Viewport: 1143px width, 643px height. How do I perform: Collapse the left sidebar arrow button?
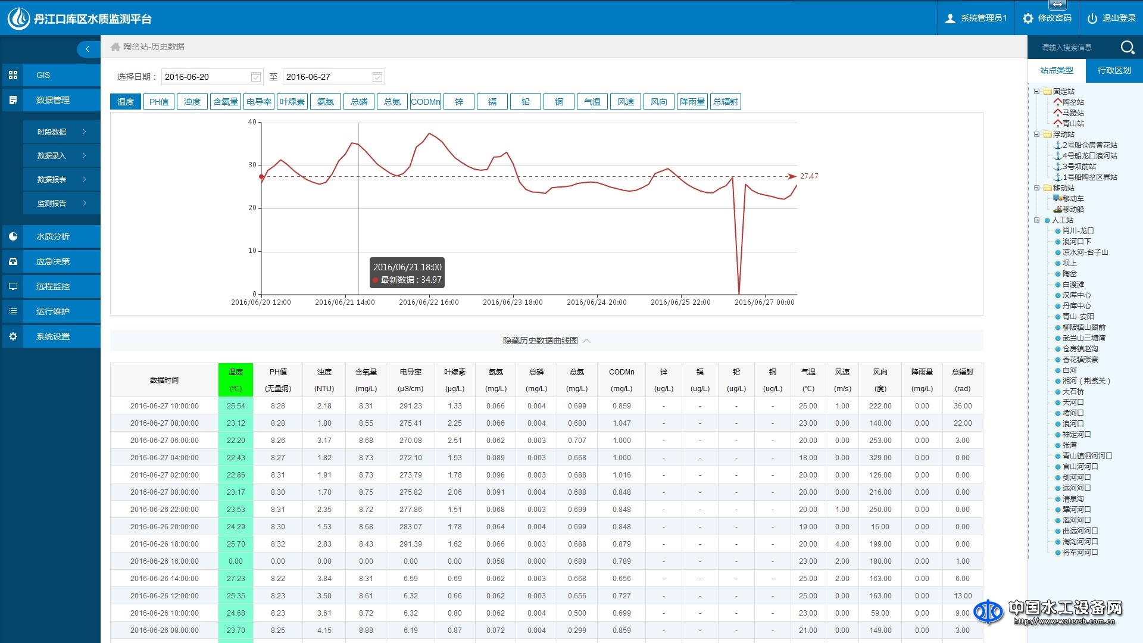coord(88,49)
